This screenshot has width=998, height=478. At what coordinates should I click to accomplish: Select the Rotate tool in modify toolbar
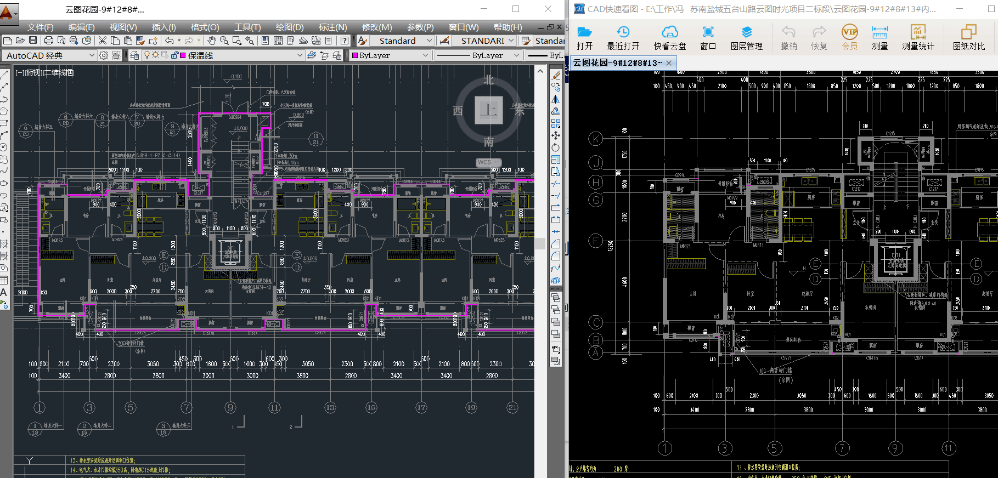556,147
